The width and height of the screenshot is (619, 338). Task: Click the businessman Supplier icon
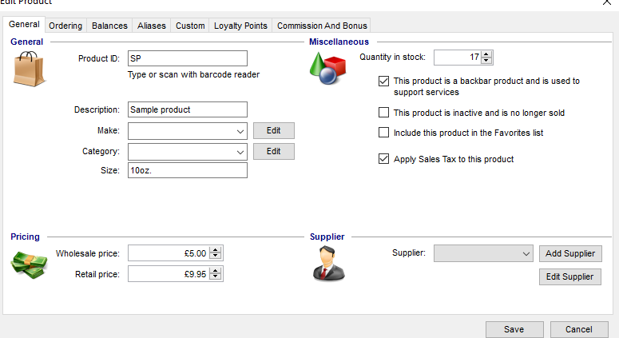328,264
